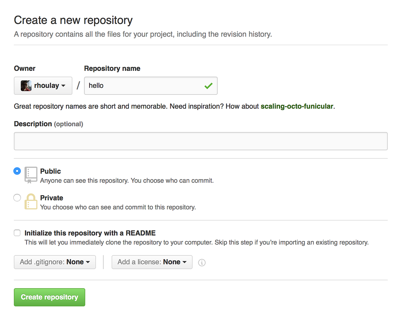Enable initialize repository with a README
The width and height of the screenshot is (400, 318).
coord(17,233)
